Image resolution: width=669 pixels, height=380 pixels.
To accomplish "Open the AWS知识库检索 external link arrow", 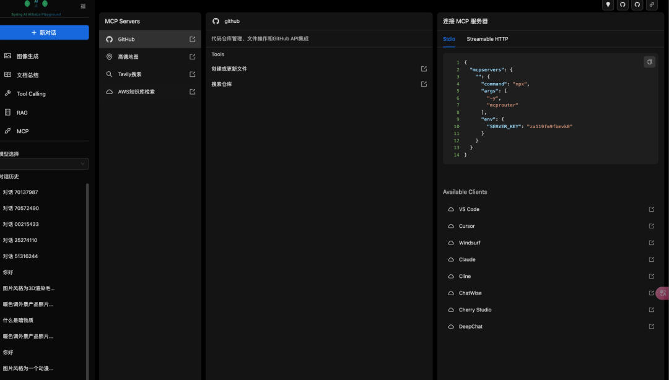I will [192, 92].
